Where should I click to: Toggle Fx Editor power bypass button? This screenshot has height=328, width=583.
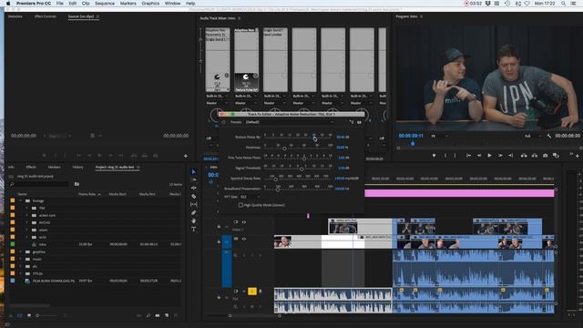point(223,122)
